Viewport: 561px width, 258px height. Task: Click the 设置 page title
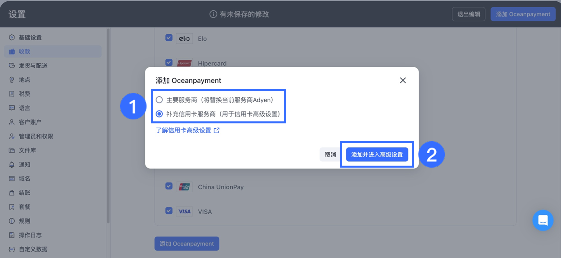[x=17, y=14]
